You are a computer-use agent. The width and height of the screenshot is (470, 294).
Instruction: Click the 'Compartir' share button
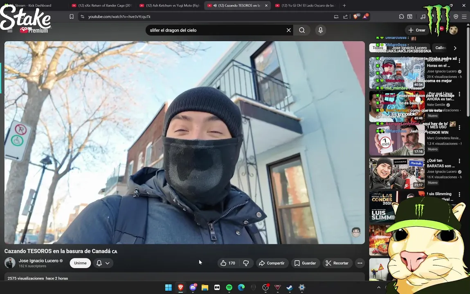click(272, 263)
